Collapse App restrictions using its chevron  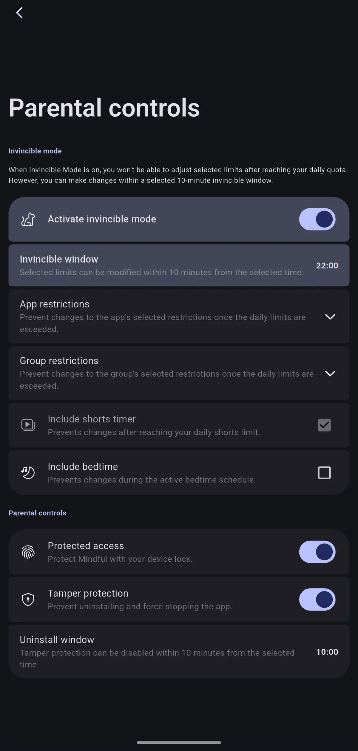coord(331,317)
